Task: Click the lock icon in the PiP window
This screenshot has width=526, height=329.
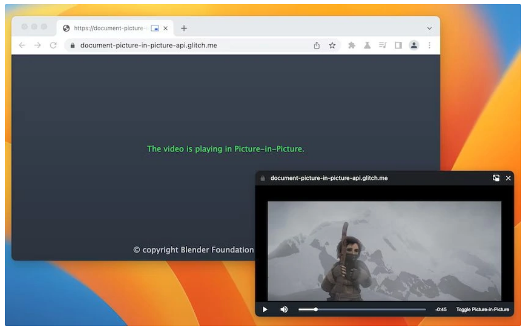Action: [x=263, y=178]
